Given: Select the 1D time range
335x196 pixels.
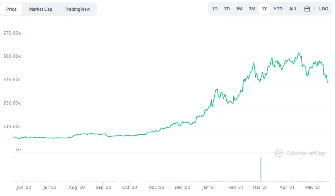Looking at the screenshot, I should (x=215, y=9).
